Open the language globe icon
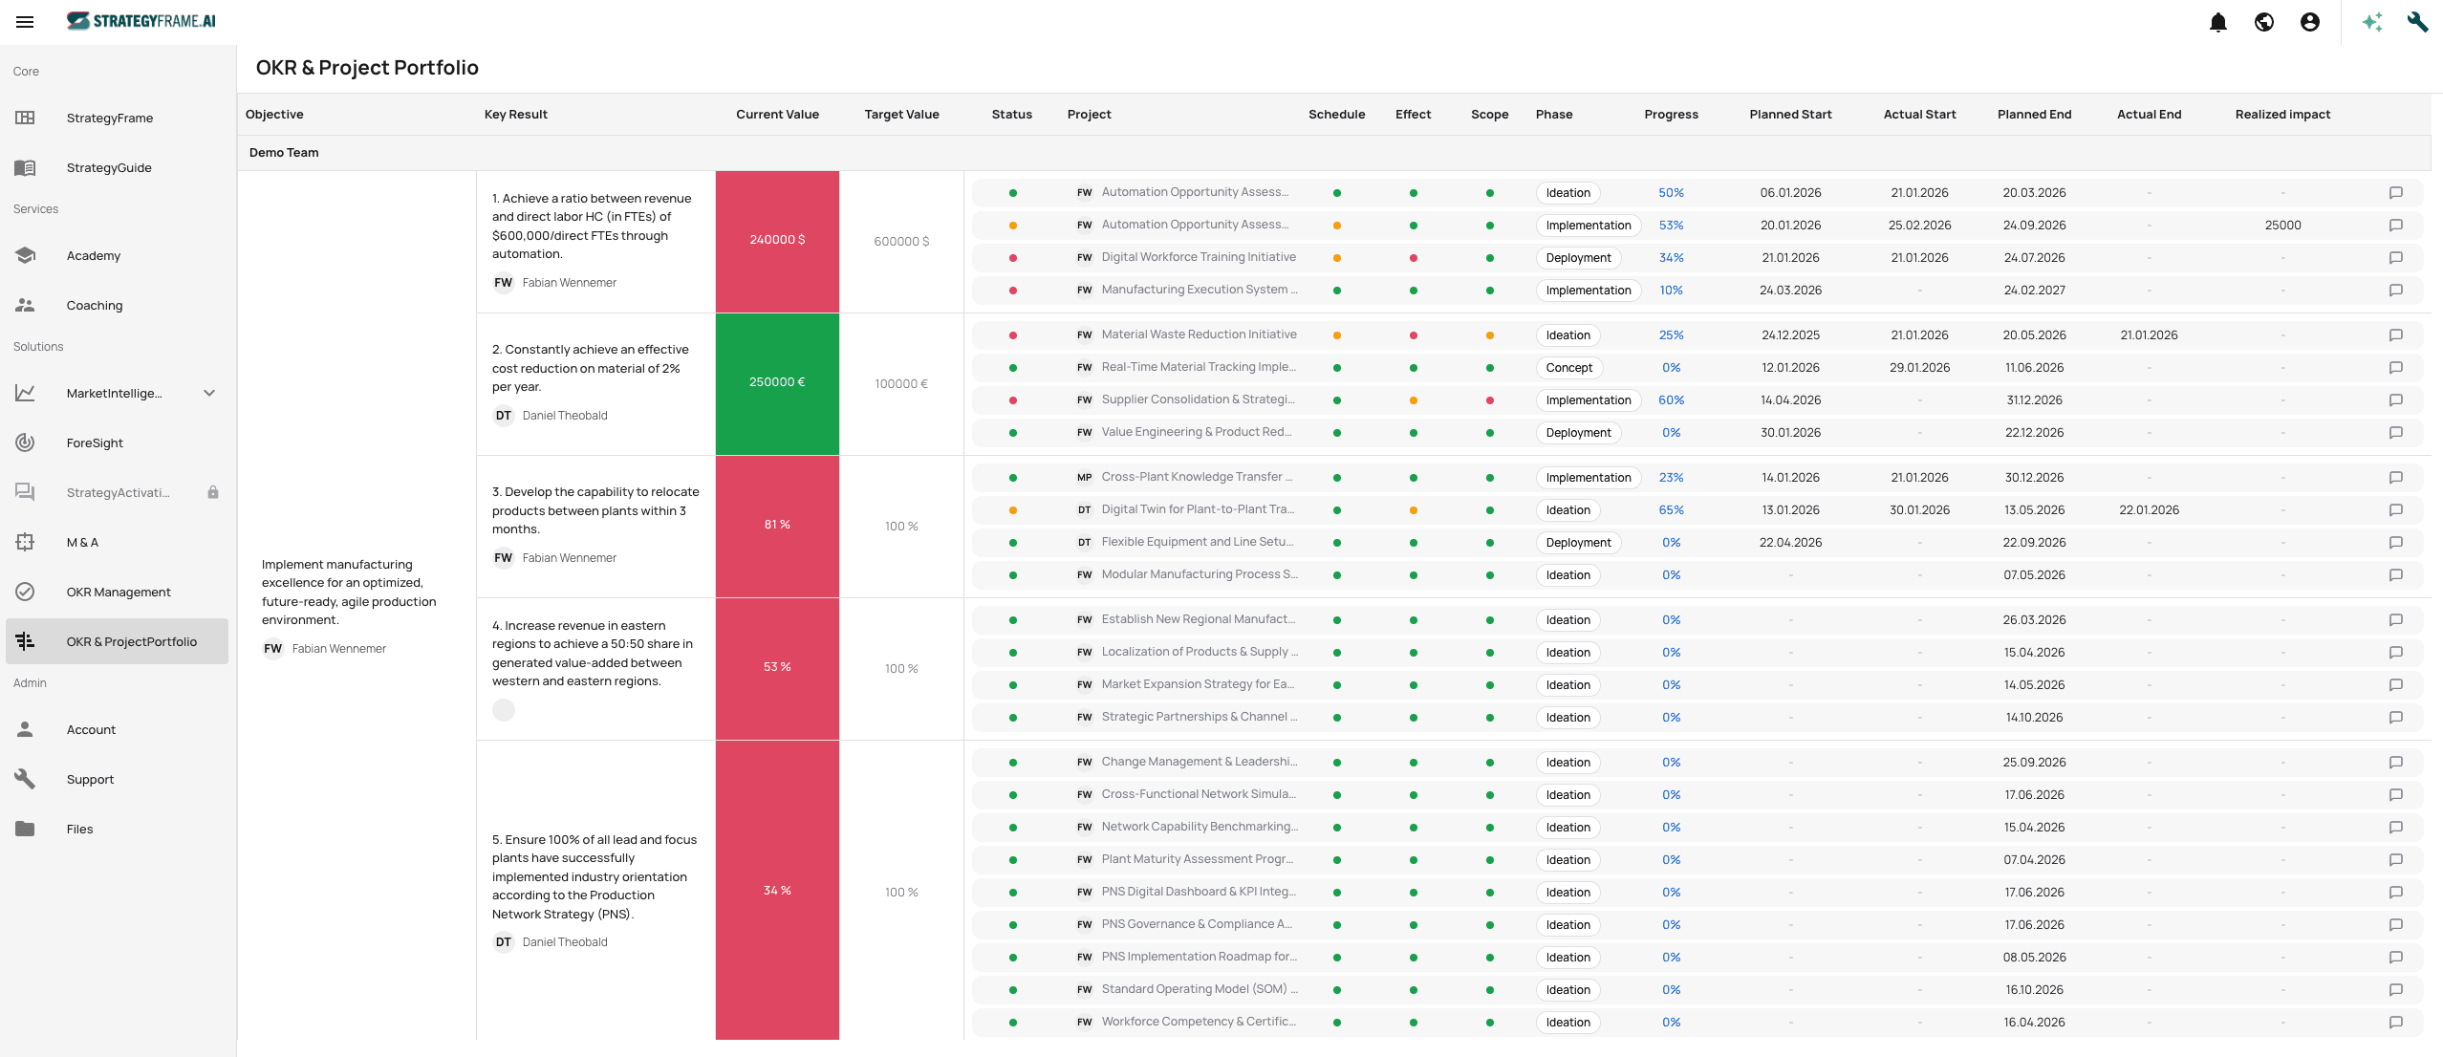This screenshot has width=2443, height=1057. (2264, 22)
